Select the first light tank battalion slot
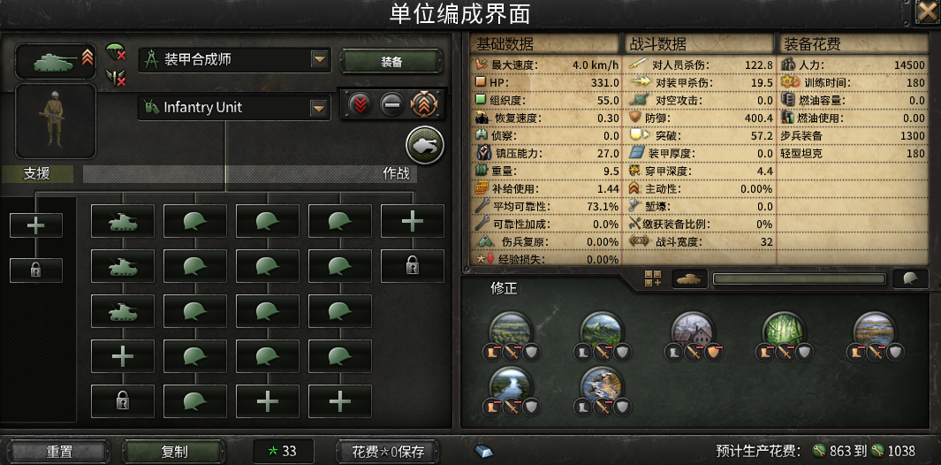Image resolution: width=941 pixels, height=465 pixels. (x=123, y=221)
